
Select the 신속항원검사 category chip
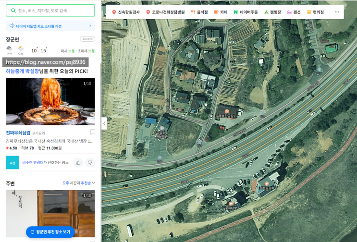[126, 12]
